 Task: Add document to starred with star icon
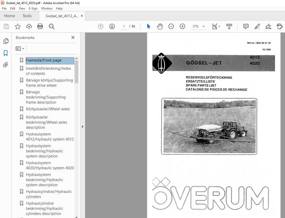(18, 26)
